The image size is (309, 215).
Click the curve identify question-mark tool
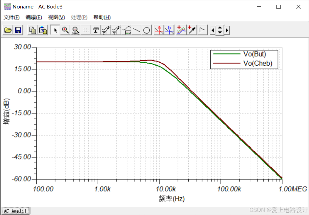(x=116, y=30)
